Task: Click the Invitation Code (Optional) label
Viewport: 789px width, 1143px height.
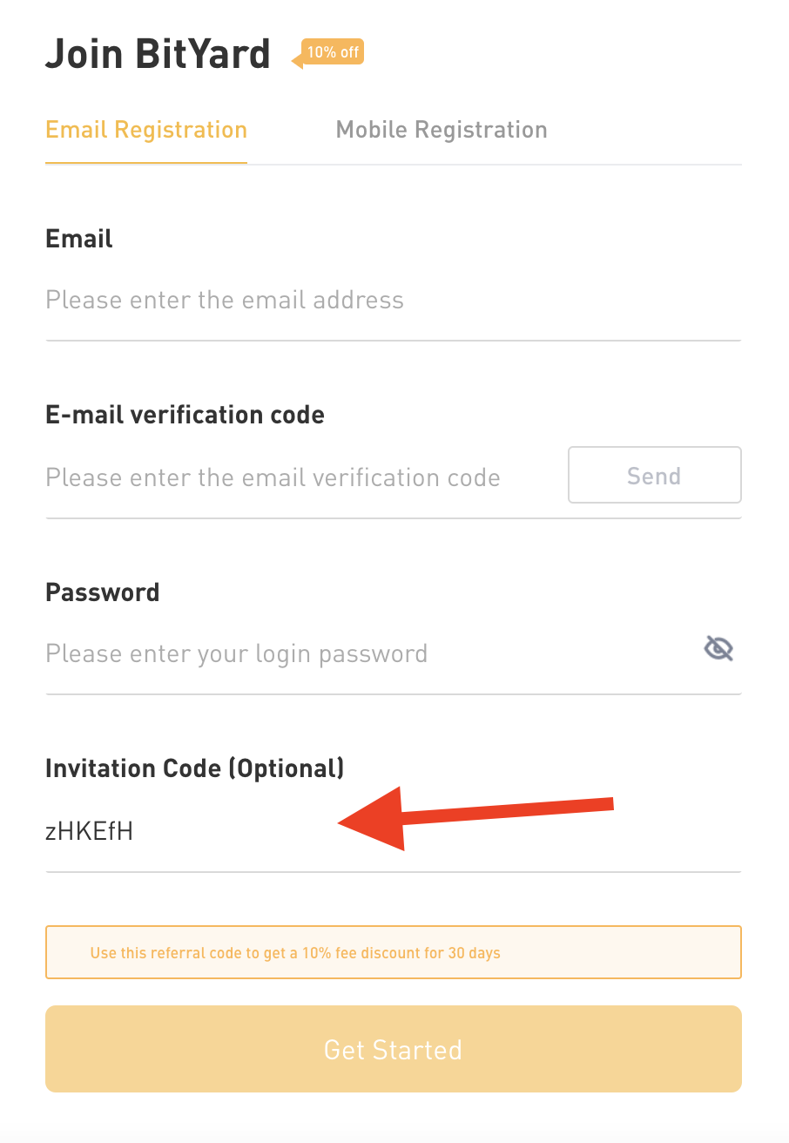Action: click(194, 768)
